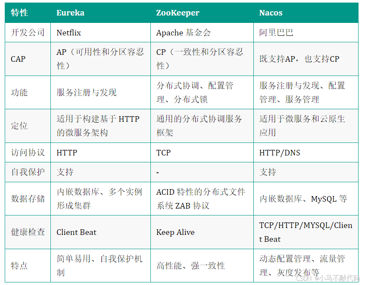Viewport: 365px width, 285px height.
Task: Click ZooKeeper's dash cell in 自我保护 row
Action: [202, 172]
